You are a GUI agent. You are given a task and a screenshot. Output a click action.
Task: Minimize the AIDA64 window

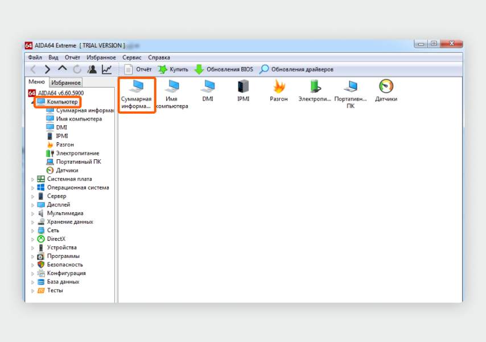pos(421,44)
